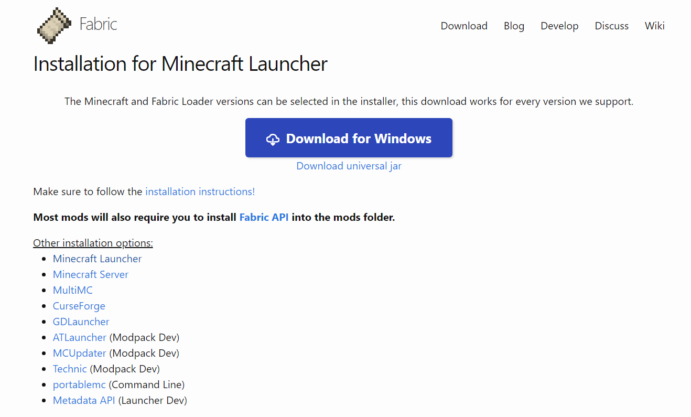The width and height of the screenshot is (691, 417).
Task: Select the Minecraft Server option
Action: coord(90,274)
